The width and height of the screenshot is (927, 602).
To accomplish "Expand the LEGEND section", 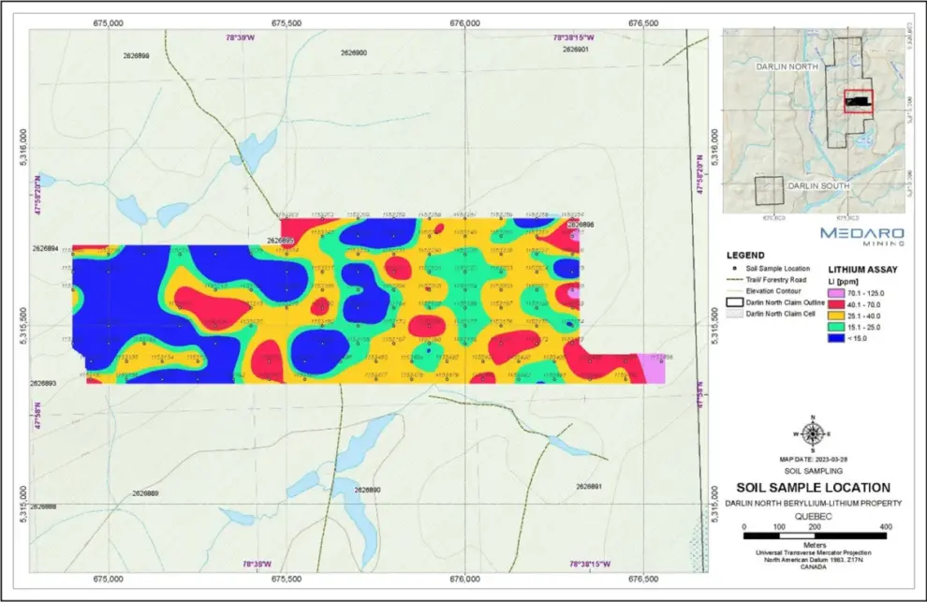I will (745, 256).
